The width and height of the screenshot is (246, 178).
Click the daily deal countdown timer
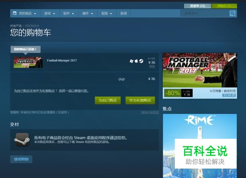[229, 95]
